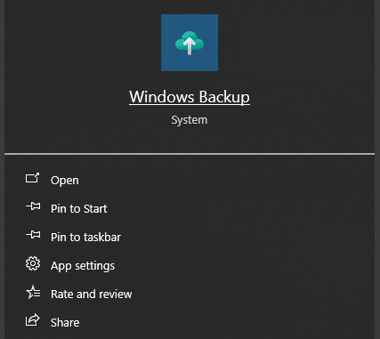380x339 pixels.
Task: Open the Windows Backup title link
Action: [x=190, y=97]
